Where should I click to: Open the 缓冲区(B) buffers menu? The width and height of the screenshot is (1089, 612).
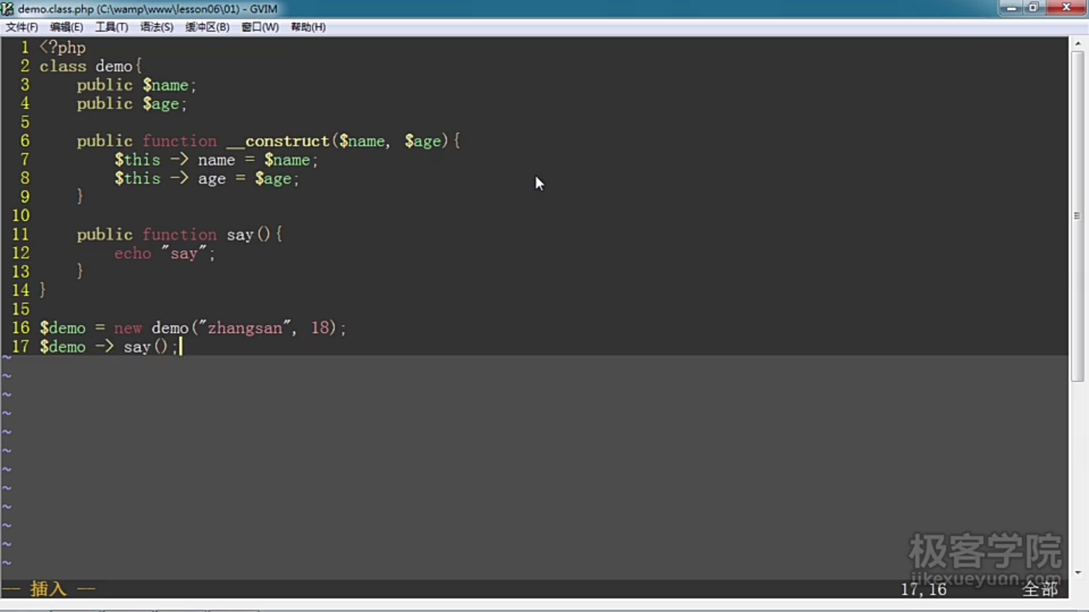[x=207, y=27]
